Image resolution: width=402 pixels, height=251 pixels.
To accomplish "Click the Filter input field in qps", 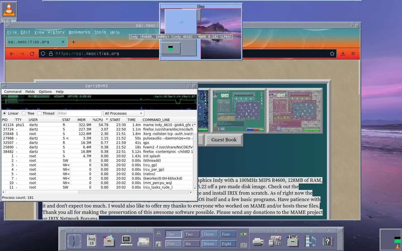I will pyautogui.click(x=80, y=113).
